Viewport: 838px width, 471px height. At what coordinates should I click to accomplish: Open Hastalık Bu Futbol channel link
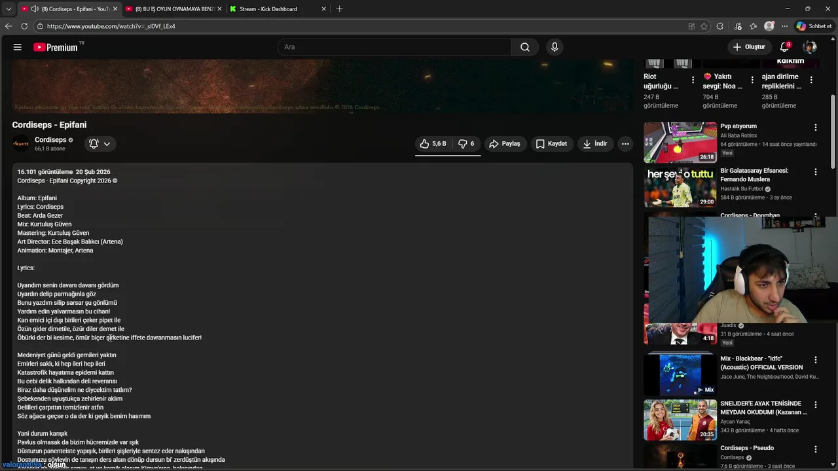pyautogui.click(x=741, y=189)
